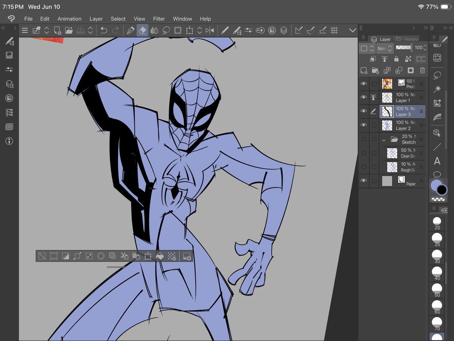
Task: Hide the Paper layer with eye icon
Action: tap(364, 181)
